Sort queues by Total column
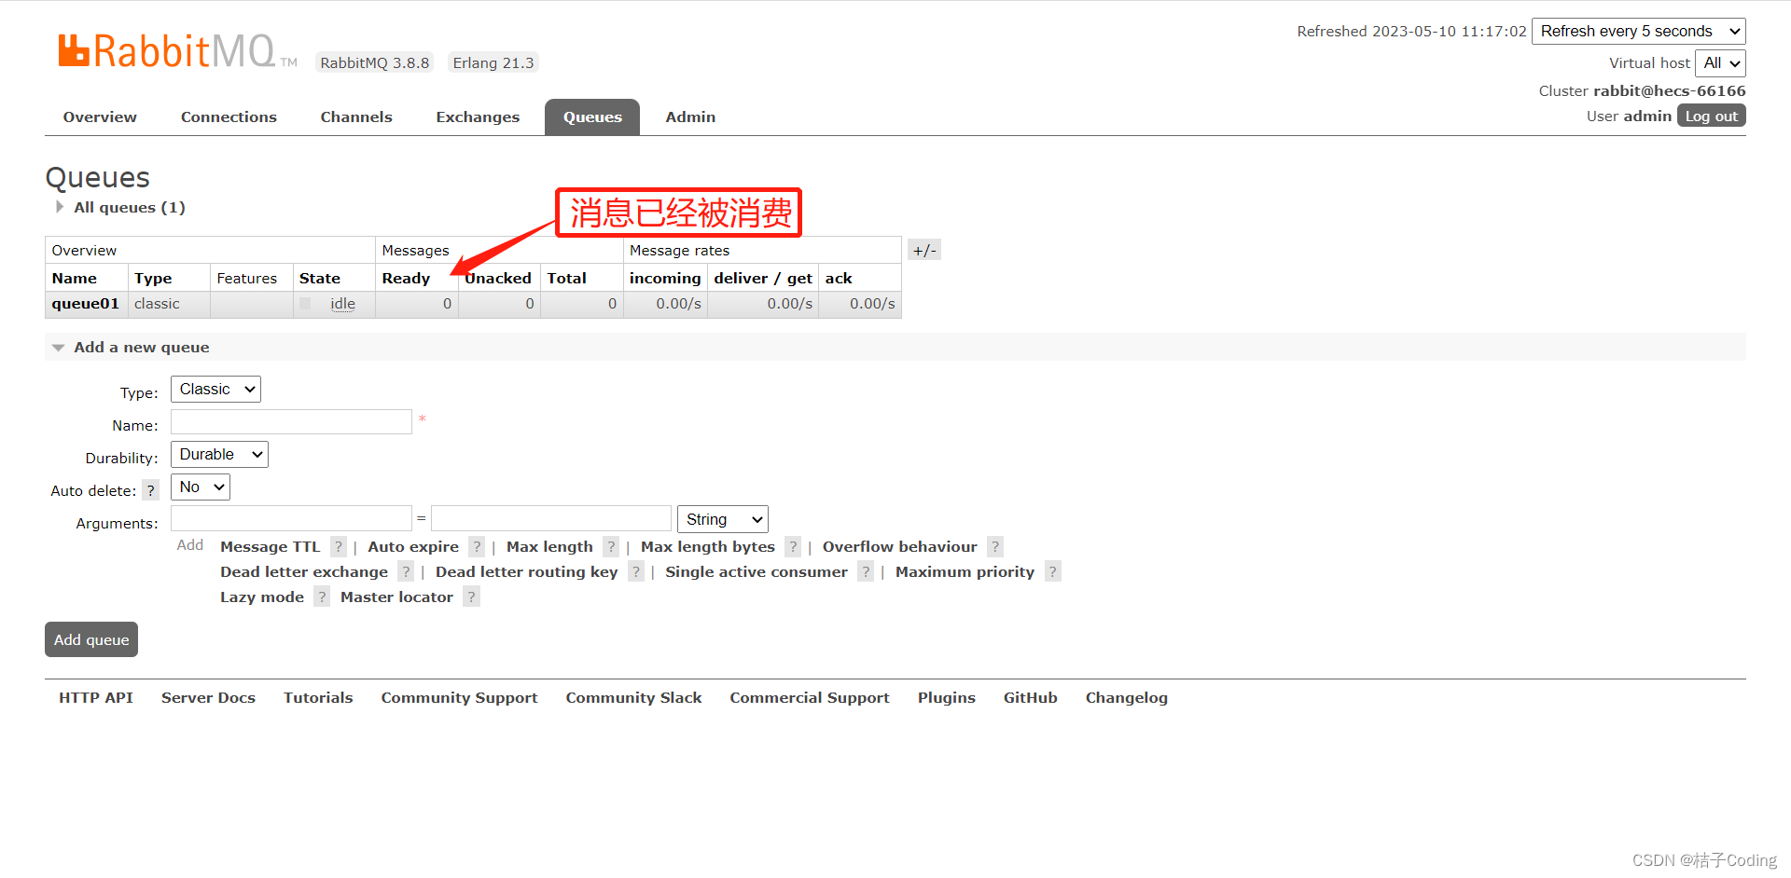 566,278
